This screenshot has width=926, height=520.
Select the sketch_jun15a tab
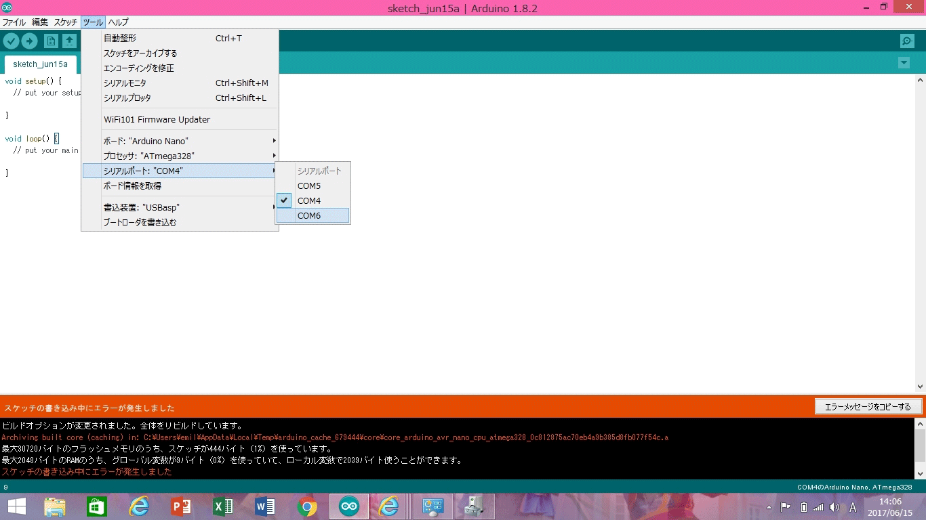41,64
